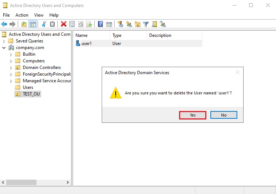
Task: Click the Cut scissors toolbar icon
Action: (x=44, y=24)
